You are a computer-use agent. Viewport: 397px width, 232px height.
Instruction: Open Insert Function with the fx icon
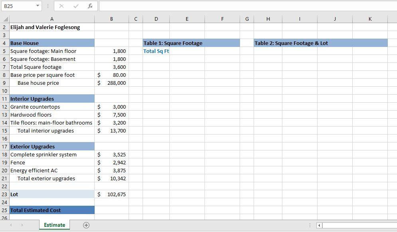[x=90, y=6]
